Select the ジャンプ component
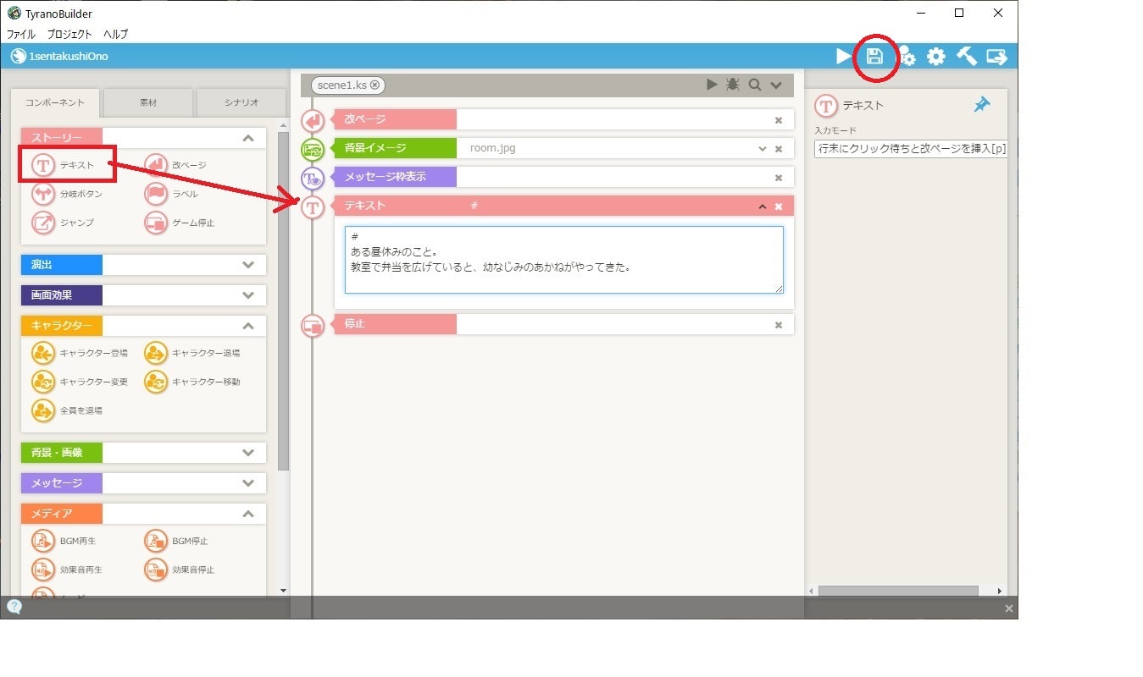Viewport: 1143px width, 677px height. point(63,223)
